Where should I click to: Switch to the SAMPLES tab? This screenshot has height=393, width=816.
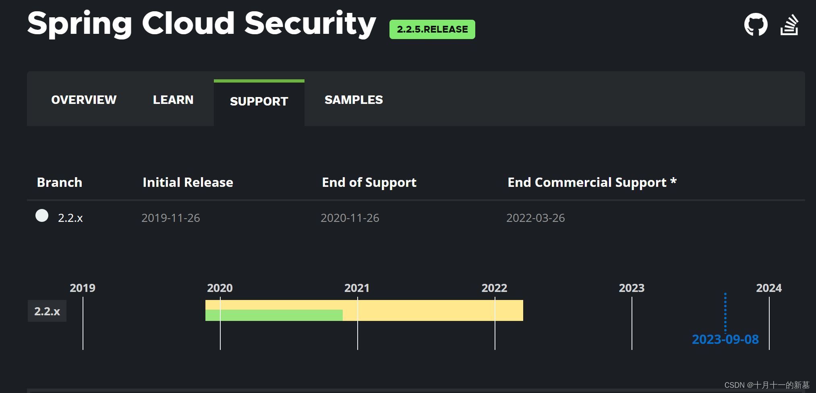354,99
